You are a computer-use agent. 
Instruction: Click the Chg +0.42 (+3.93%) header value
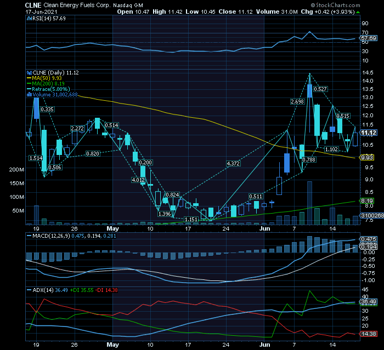point(327,12)
